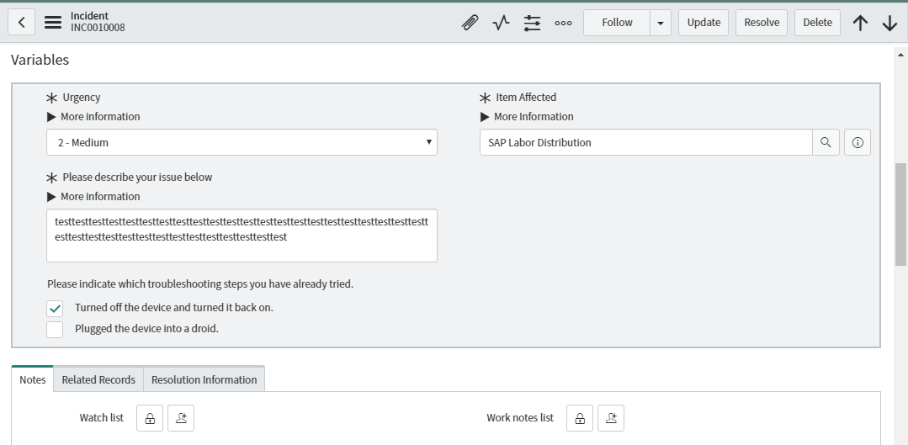Viewport: 908px width, 445px height.
Task: Open the Urgency '2 - Medium' dropdown
Action: [x=242, y=142]
